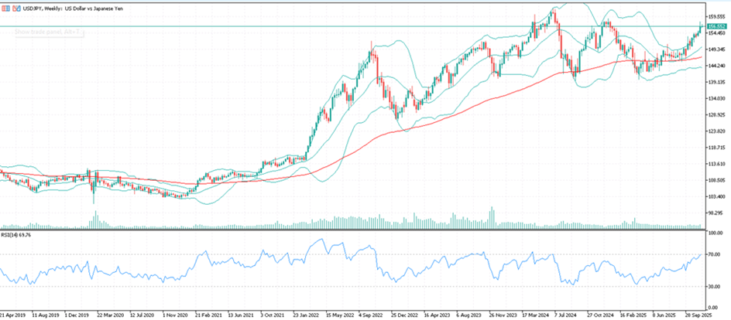Click the USDJPY Weekly chart title

tap(67, 9)
